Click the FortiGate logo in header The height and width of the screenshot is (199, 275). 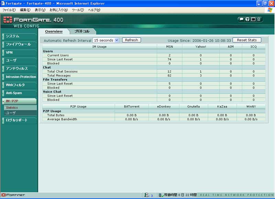(x=33, y=20)
